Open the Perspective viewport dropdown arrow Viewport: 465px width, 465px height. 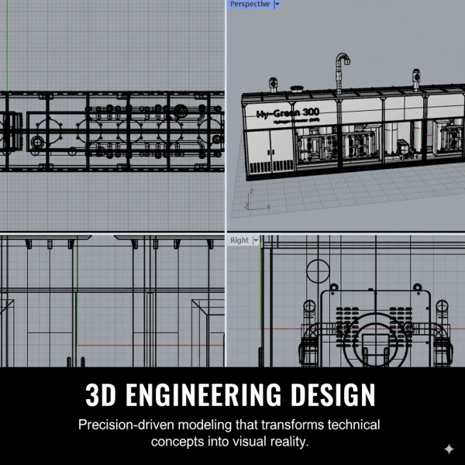(x=277, y=5)
